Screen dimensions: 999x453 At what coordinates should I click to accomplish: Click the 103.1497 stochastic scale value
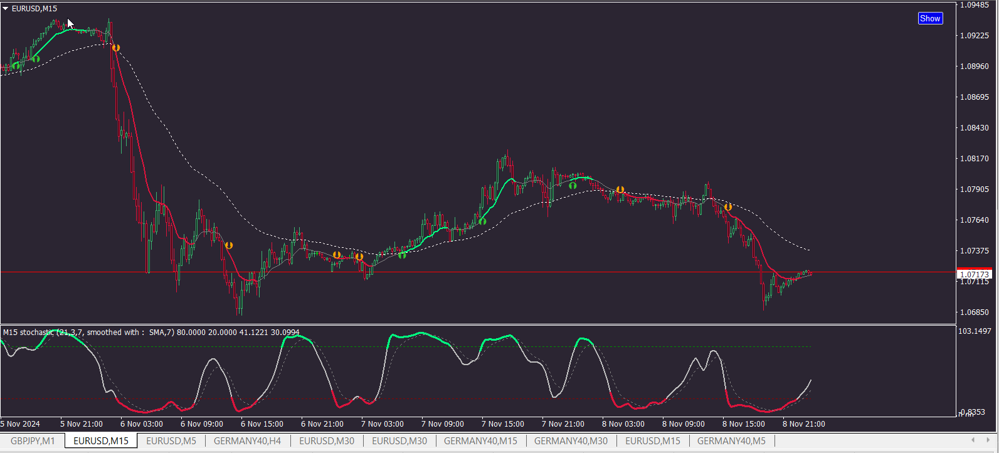(975, 331)
